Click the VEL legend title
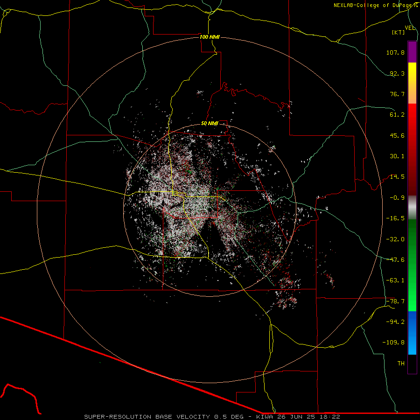420x420 pixels. click(x=410, y=28)
